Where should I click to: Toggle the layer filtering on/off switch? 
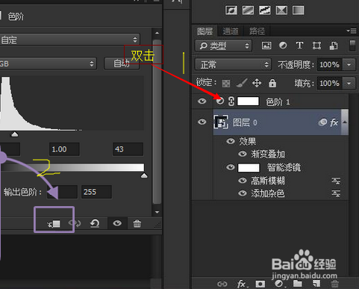352,46
